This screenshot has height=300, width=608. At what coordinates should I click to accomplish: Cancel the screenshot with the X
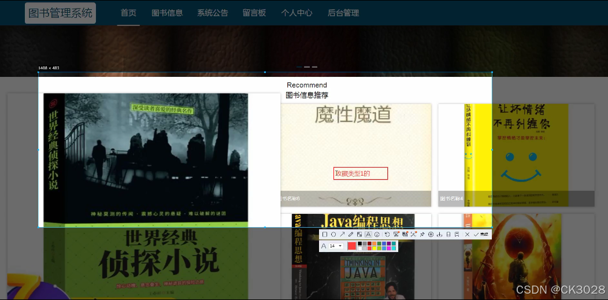tap(467, 234)
